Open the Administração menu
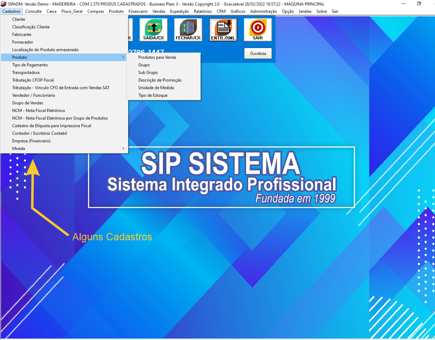Image resolution: width=435 pixels, height=340 pixels. (x=263, y=11)
